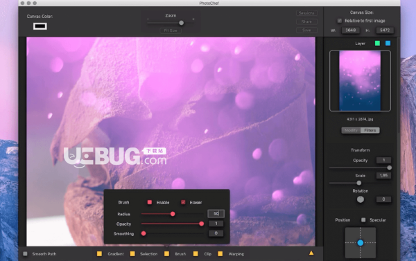The image size is (416, 261).
Task: Click the Zoom slider handle
Action: [x=181, y=23]
